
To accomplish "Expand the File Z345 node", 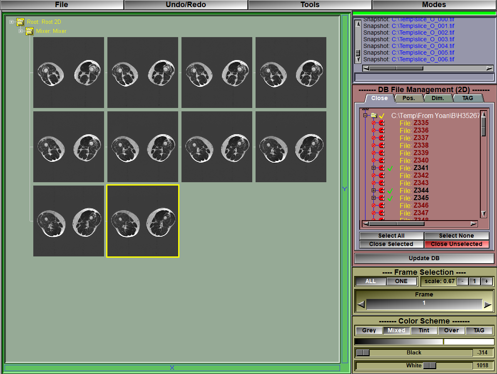I will pos(374,198).
